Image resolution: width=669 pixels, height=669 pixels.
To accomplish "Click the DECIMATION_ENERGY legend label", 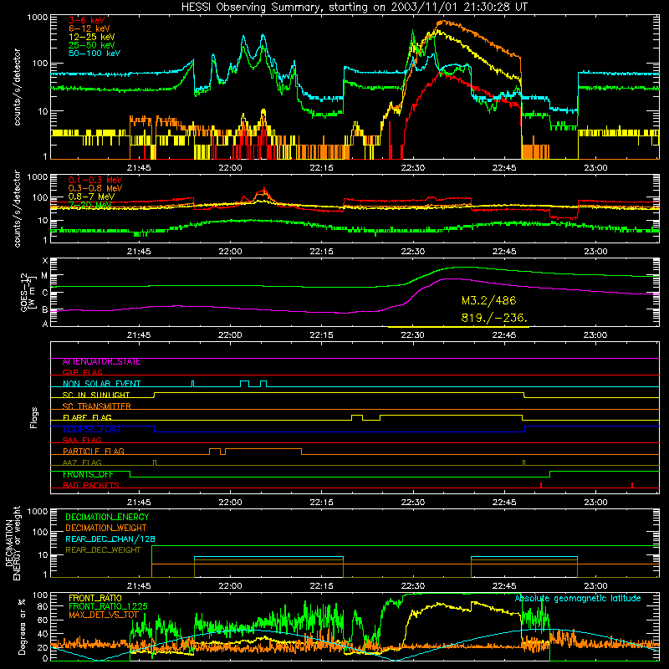I will pyautogui.click(x=107, y=517).
